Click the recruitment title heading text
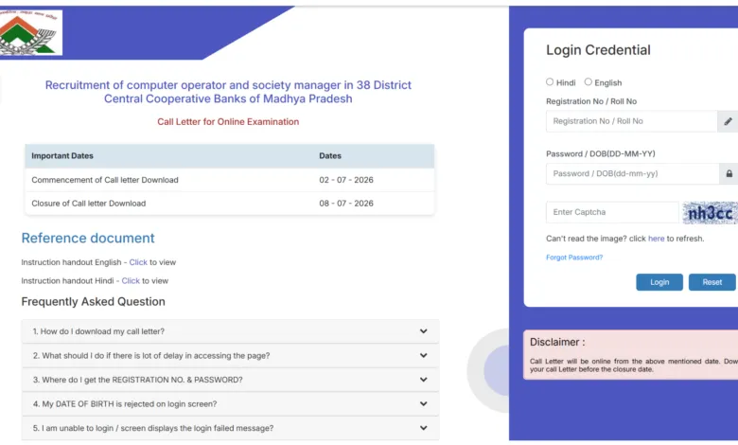 pyautogui.click(x=228, y=92)
